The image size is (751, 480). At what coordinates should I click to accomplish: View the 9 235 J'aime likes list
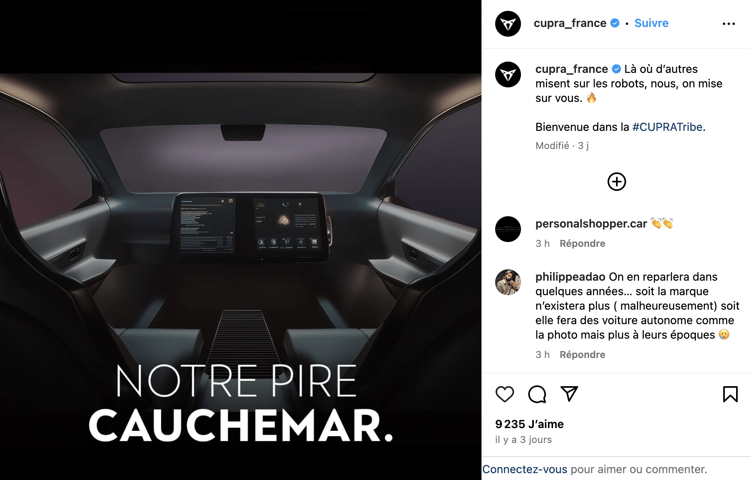(x=529, y=424)
